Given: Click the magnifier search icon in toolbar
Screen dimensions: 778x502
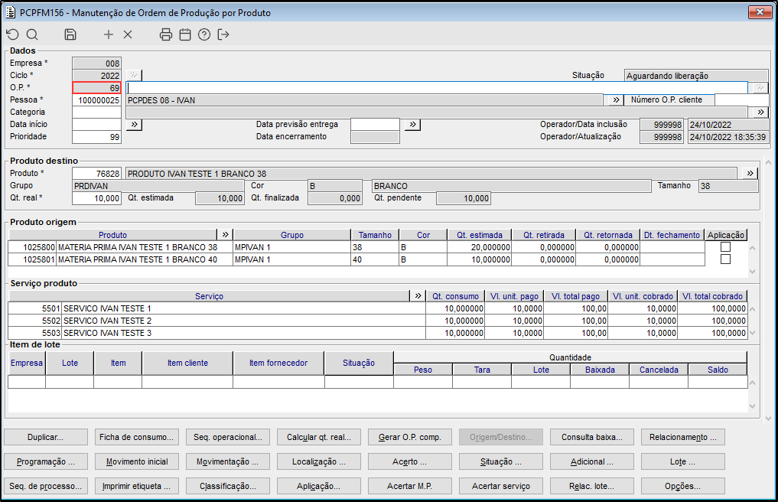Looking at the screenshot, I should click(x=32, y=34).
